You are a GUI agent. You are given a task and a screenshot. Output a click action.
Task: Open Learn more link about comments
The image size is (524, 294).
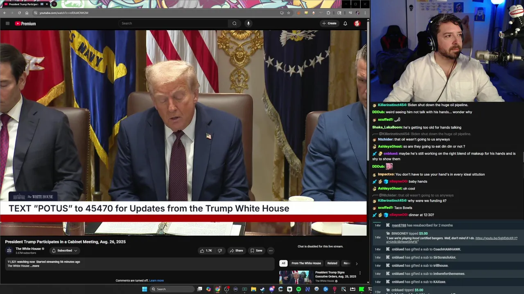(156, 281)
